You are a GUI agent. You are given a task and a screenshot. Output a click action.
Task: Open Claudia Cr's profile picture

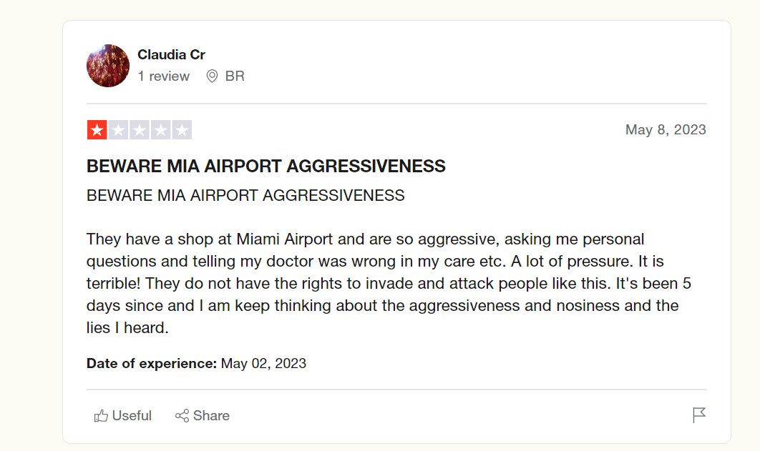[108, 66]
